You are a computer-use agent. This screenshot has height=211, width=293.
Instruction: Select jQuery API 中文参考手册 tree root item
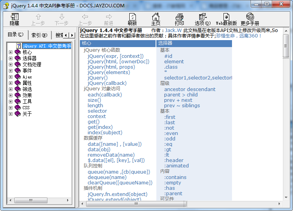46,46
